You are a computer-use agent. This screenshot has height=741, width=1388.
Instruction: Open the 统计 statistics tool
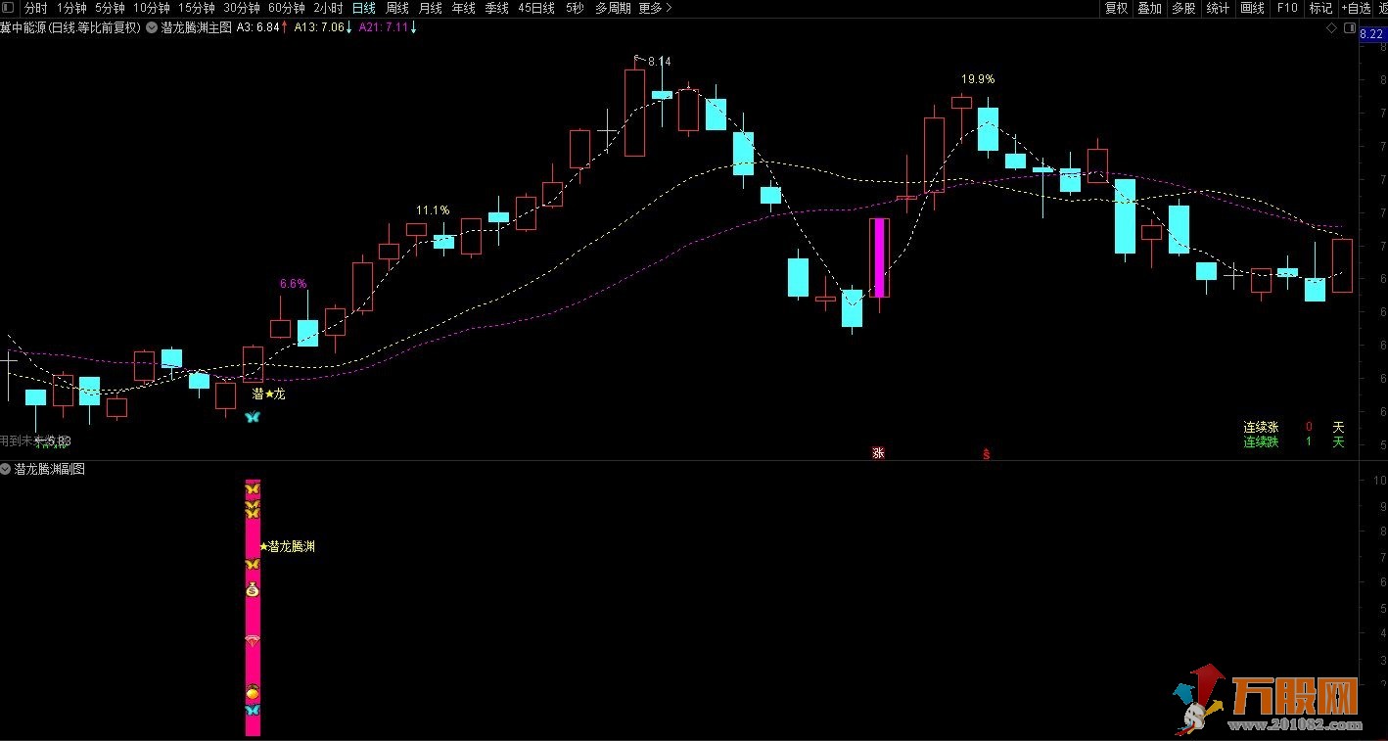click(1218, 8)
